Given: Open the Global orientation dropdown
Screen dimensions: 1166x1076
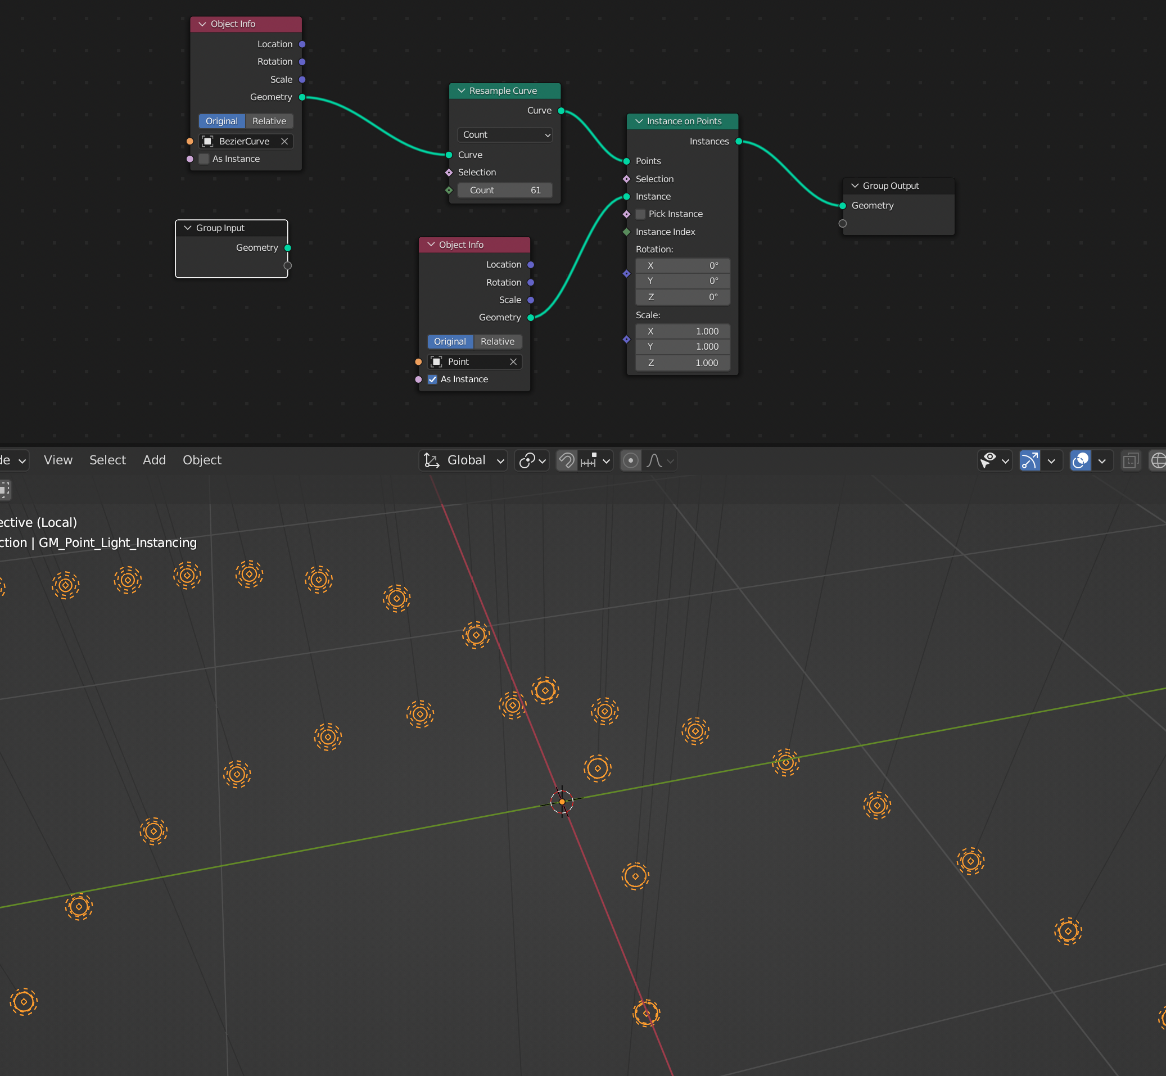Looking at the screenshot, I should pos(464,460).
